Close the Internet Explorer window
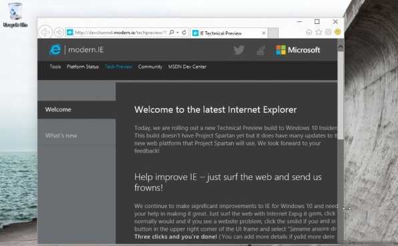The image size is (398, 246). [335, 22]
